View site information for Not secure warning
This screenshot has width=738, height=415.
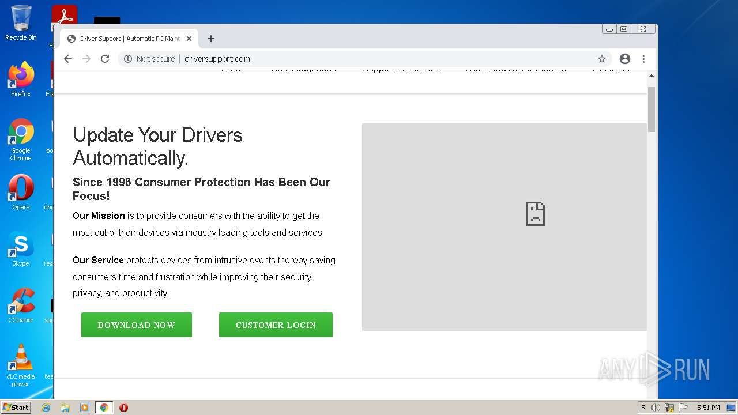click(149, 59)
